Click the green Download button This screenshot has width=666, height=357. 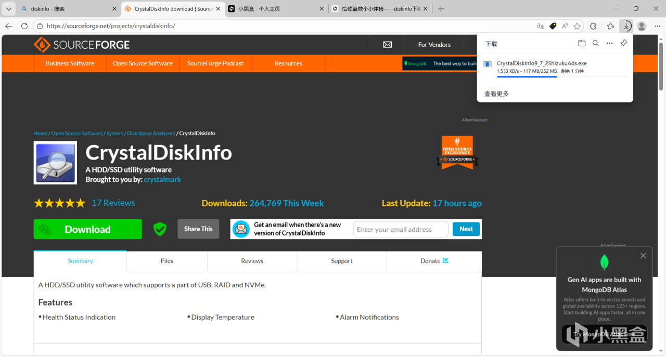click(87, 229)
